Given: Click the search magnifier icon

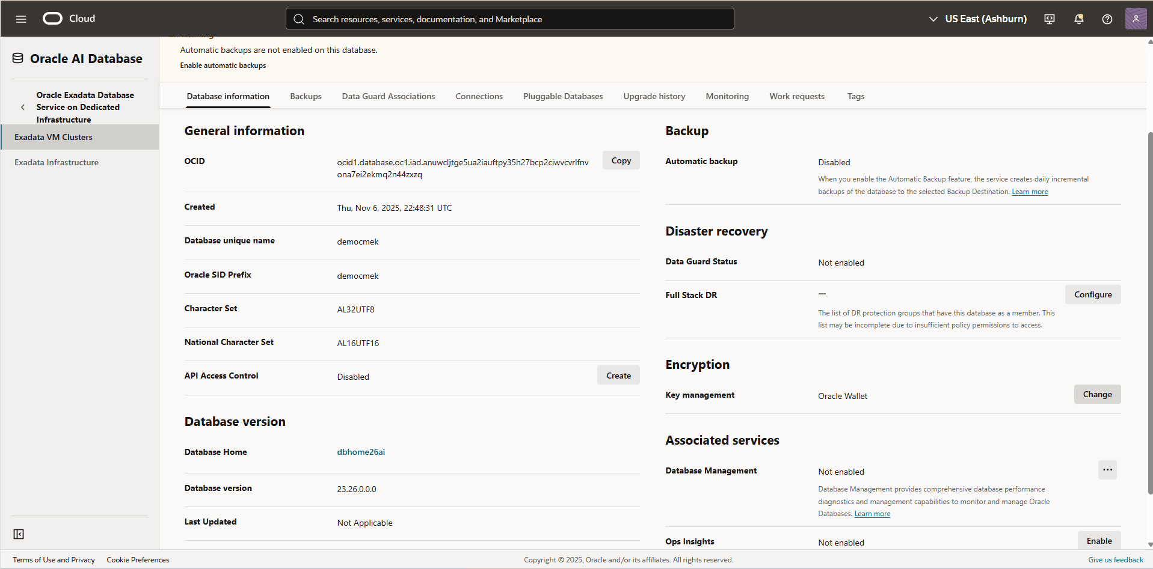Looking at the screenshot, I should coord(299,19).
